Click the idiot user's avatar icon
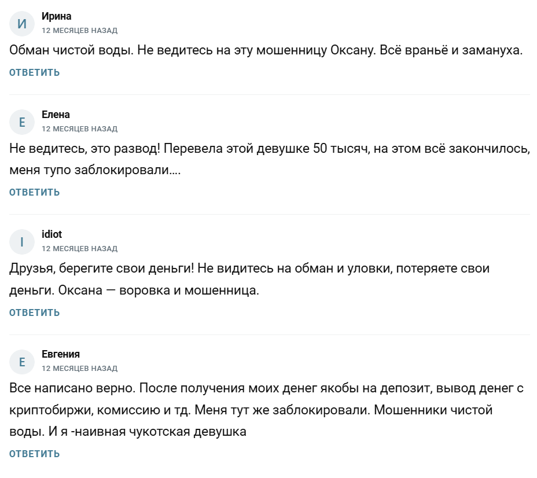Viewport: 537px width, 478px height. click(22, 241)
